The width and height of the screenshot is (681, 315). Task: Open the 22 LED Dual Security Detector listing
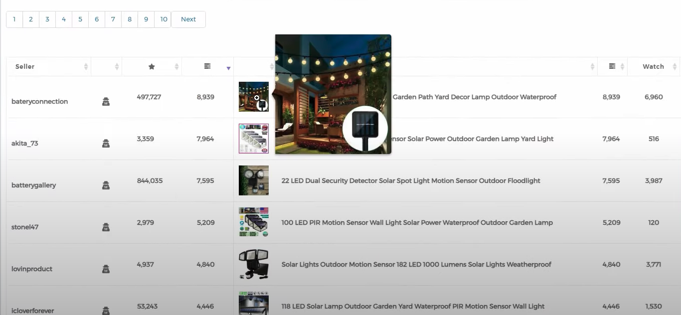pos(411,181)
